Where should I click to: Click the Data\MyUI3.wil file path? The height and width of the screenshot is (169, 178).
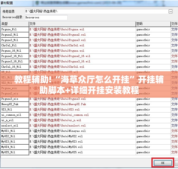[x=56, y=142]
